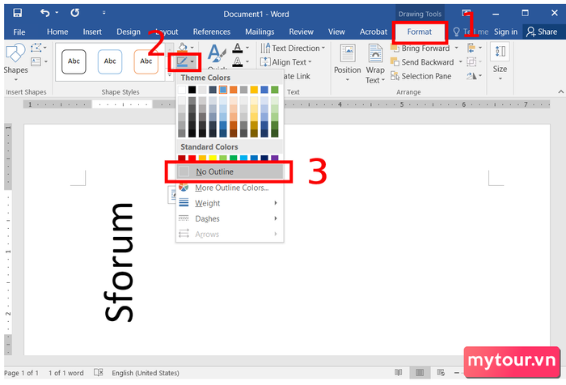Click the rotated Sforum text box
The image size is (566, 385).
pos(120,262)
